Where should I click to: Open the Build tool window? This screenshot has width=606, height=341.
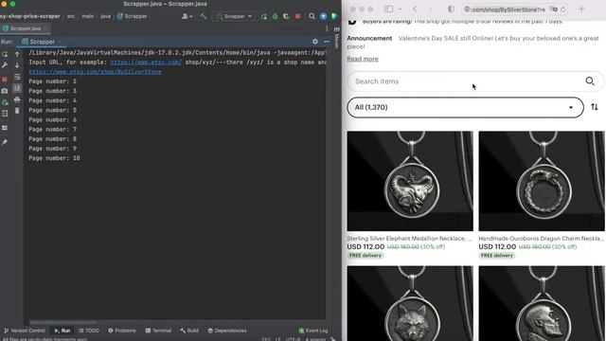[x=189, y=331]
